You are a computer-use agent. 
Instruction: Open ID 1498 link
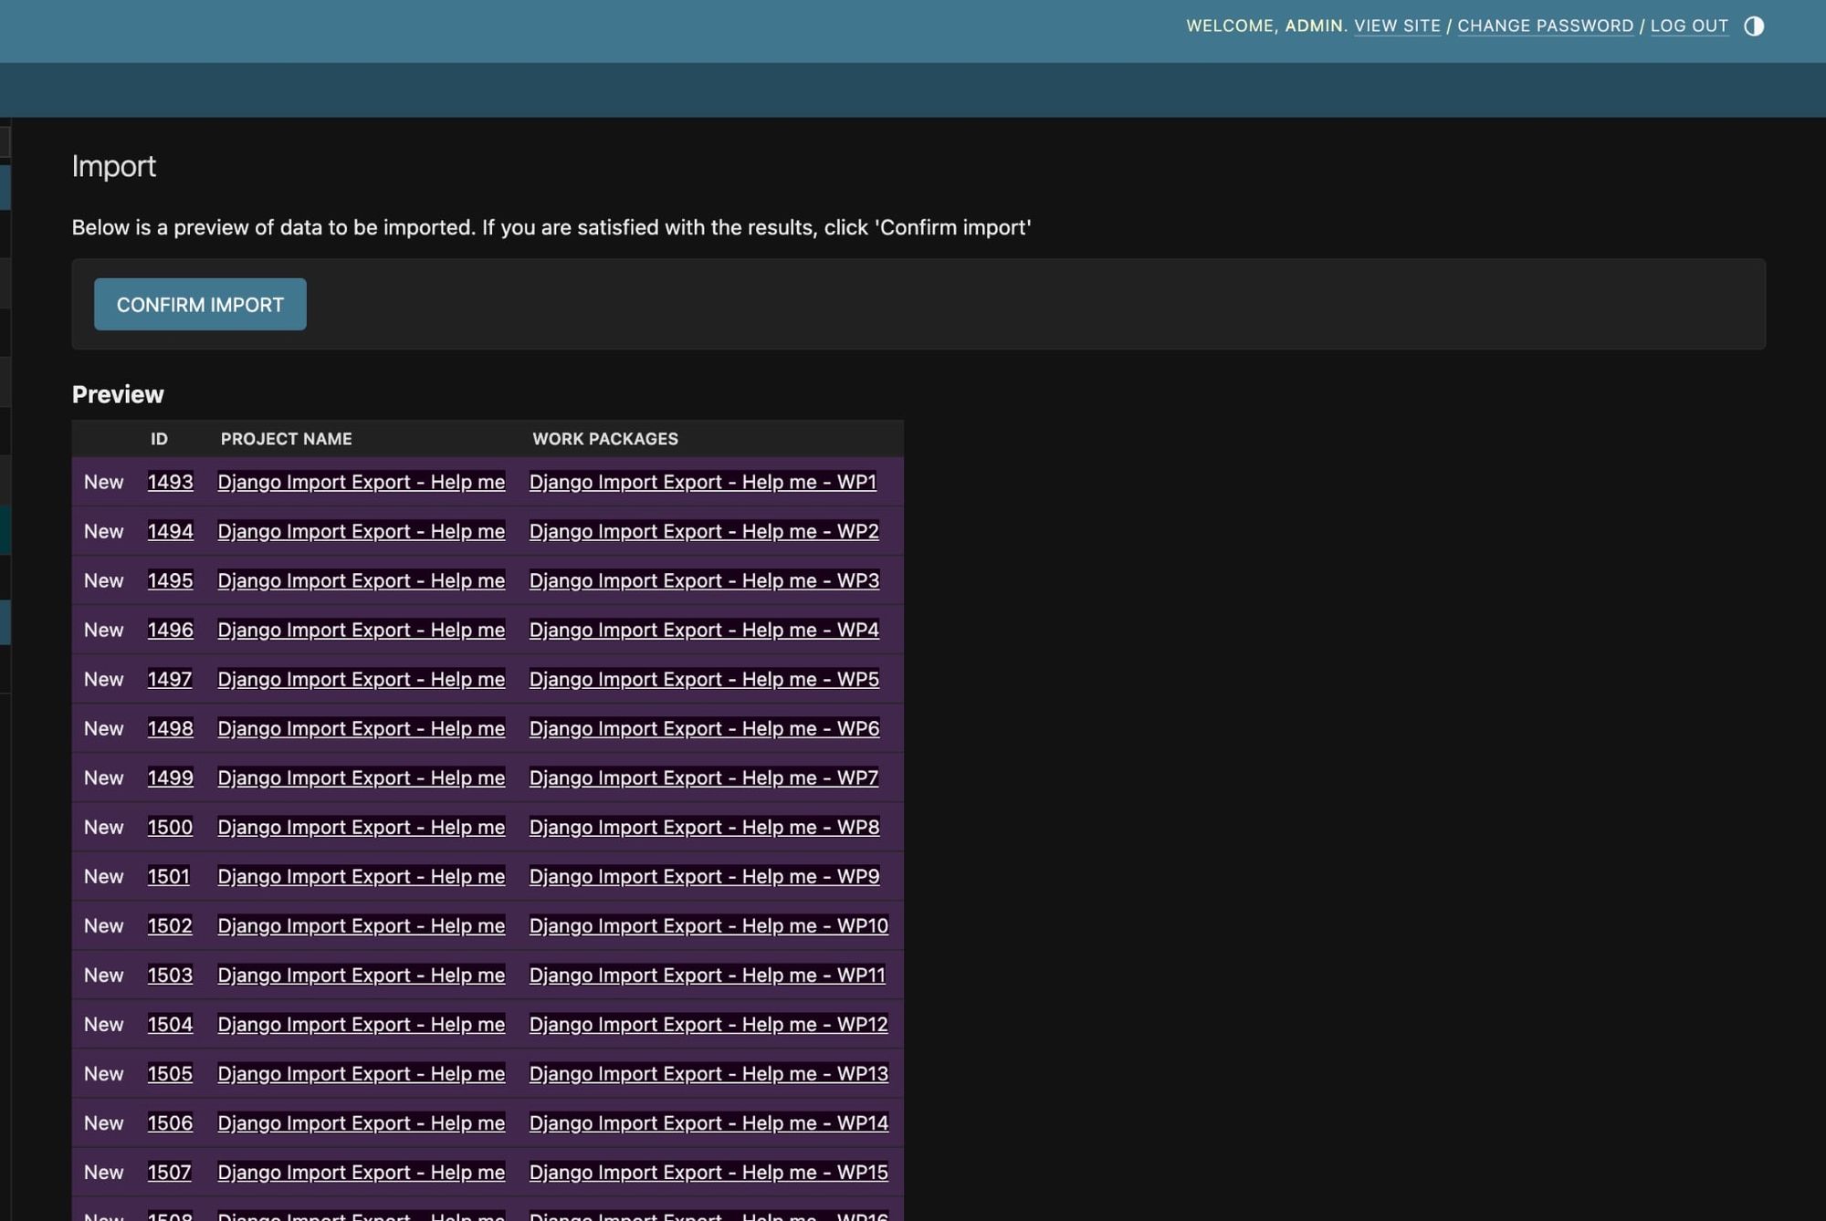[x=171, y=728]
